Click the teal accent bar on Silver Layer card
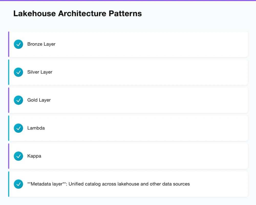The height and width of the screenshot is (205, 256). [9, 72]
